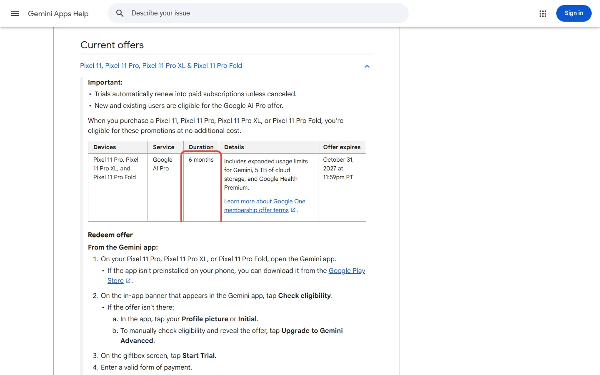Collapse the Pixel 11 offers section chevron

[367, 66]
